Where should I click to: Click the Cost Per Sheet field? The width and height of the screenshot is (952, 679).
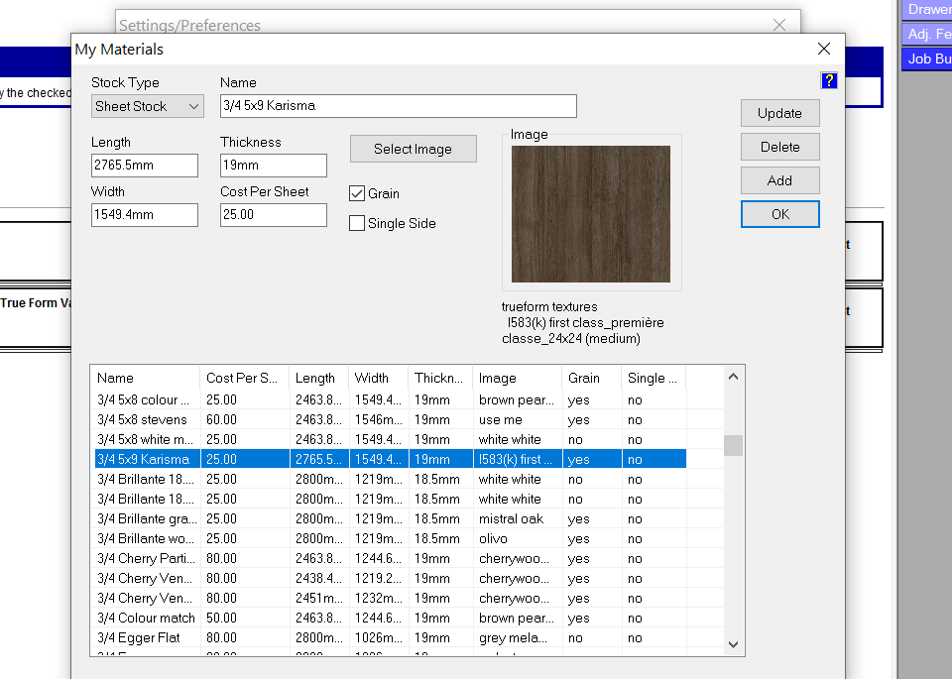(273, 215)
